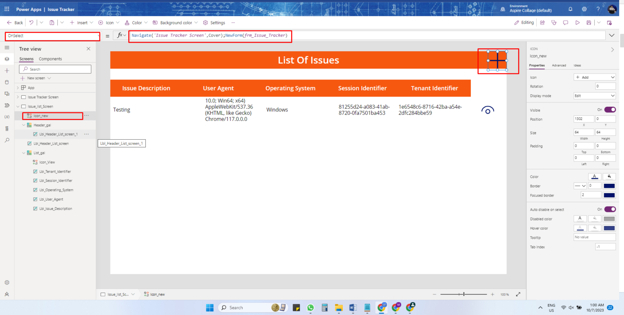624x315 pixels.
Task: Open Settings gear in top header
Action: 584,9
